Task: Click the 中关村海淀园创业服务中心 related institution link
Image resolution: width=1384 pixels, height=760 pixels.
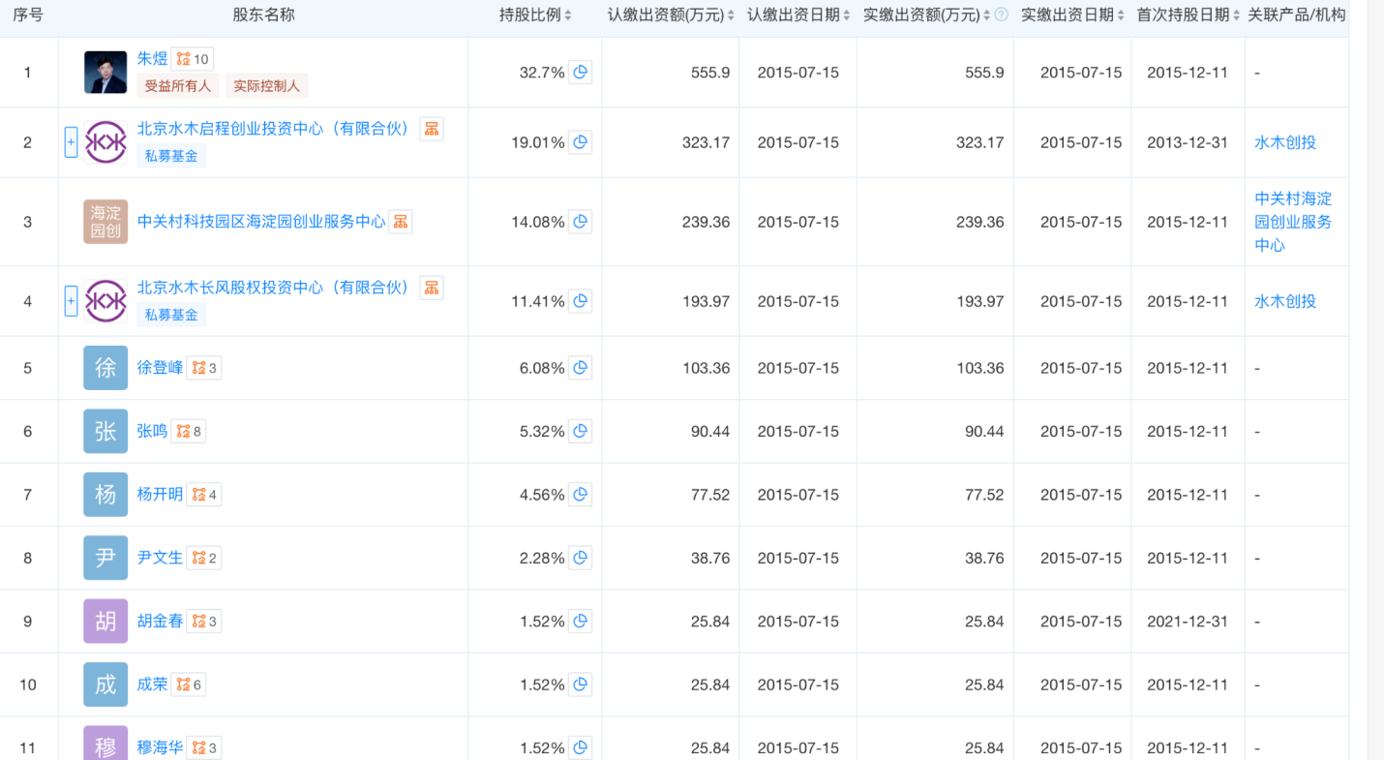Action: 1293,222
